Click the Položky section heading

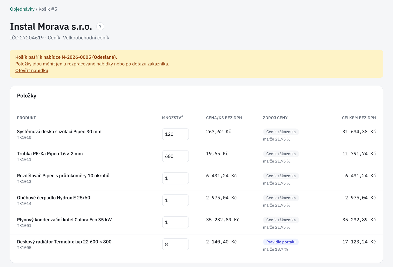coord(27,96)
